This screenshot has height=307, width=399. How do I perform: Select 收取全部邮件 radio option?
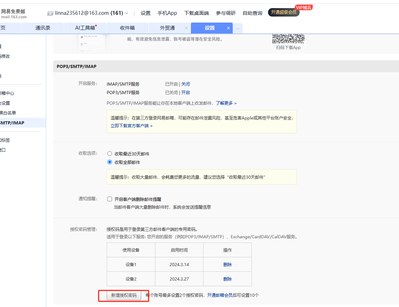pyautogui.click(x=110, y=162)
